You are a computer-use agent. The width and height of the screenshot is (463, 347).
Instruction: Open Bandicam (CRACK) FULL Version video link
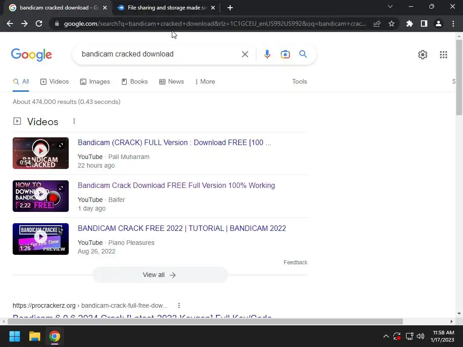tap(174, 142)
